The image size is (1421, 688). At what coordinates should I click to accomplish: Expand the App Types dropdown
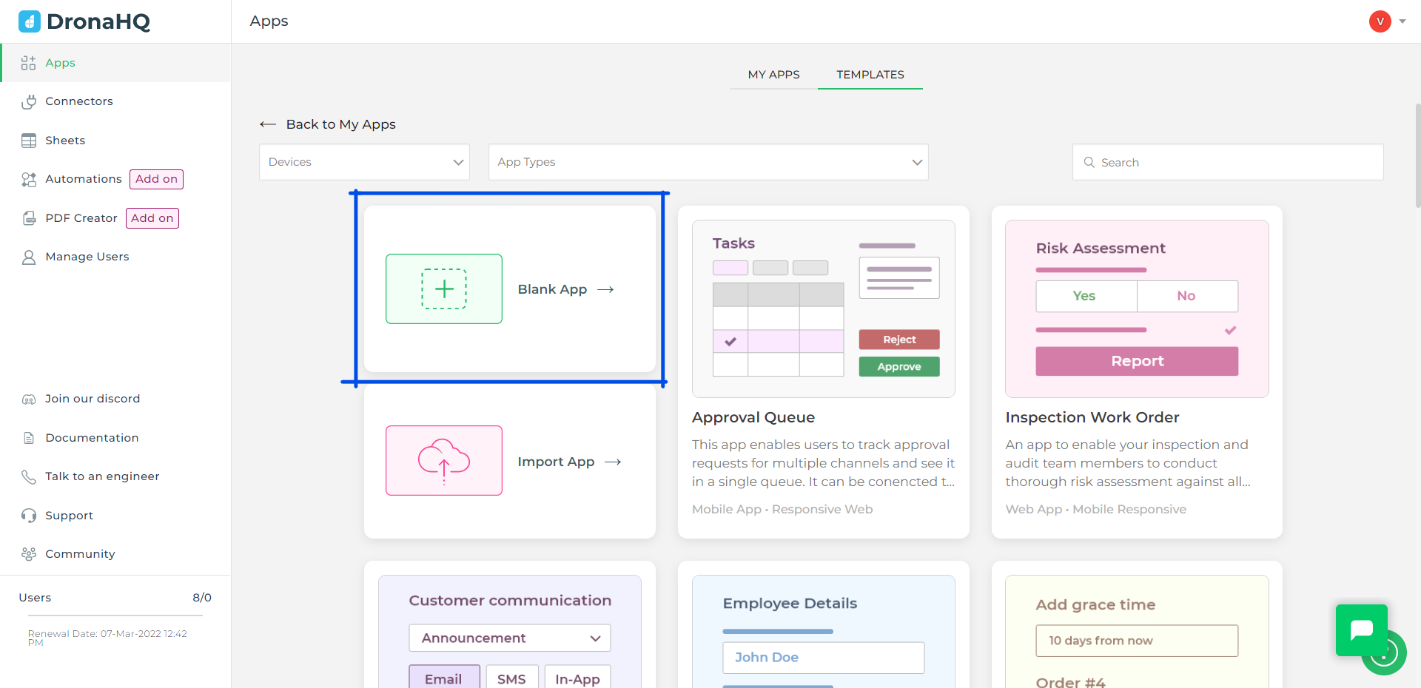click(708, 162)
